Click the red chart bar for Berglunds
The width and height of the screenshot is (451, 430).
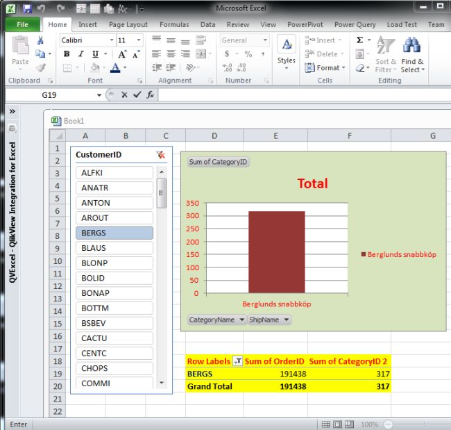click(x=277, y=252)
